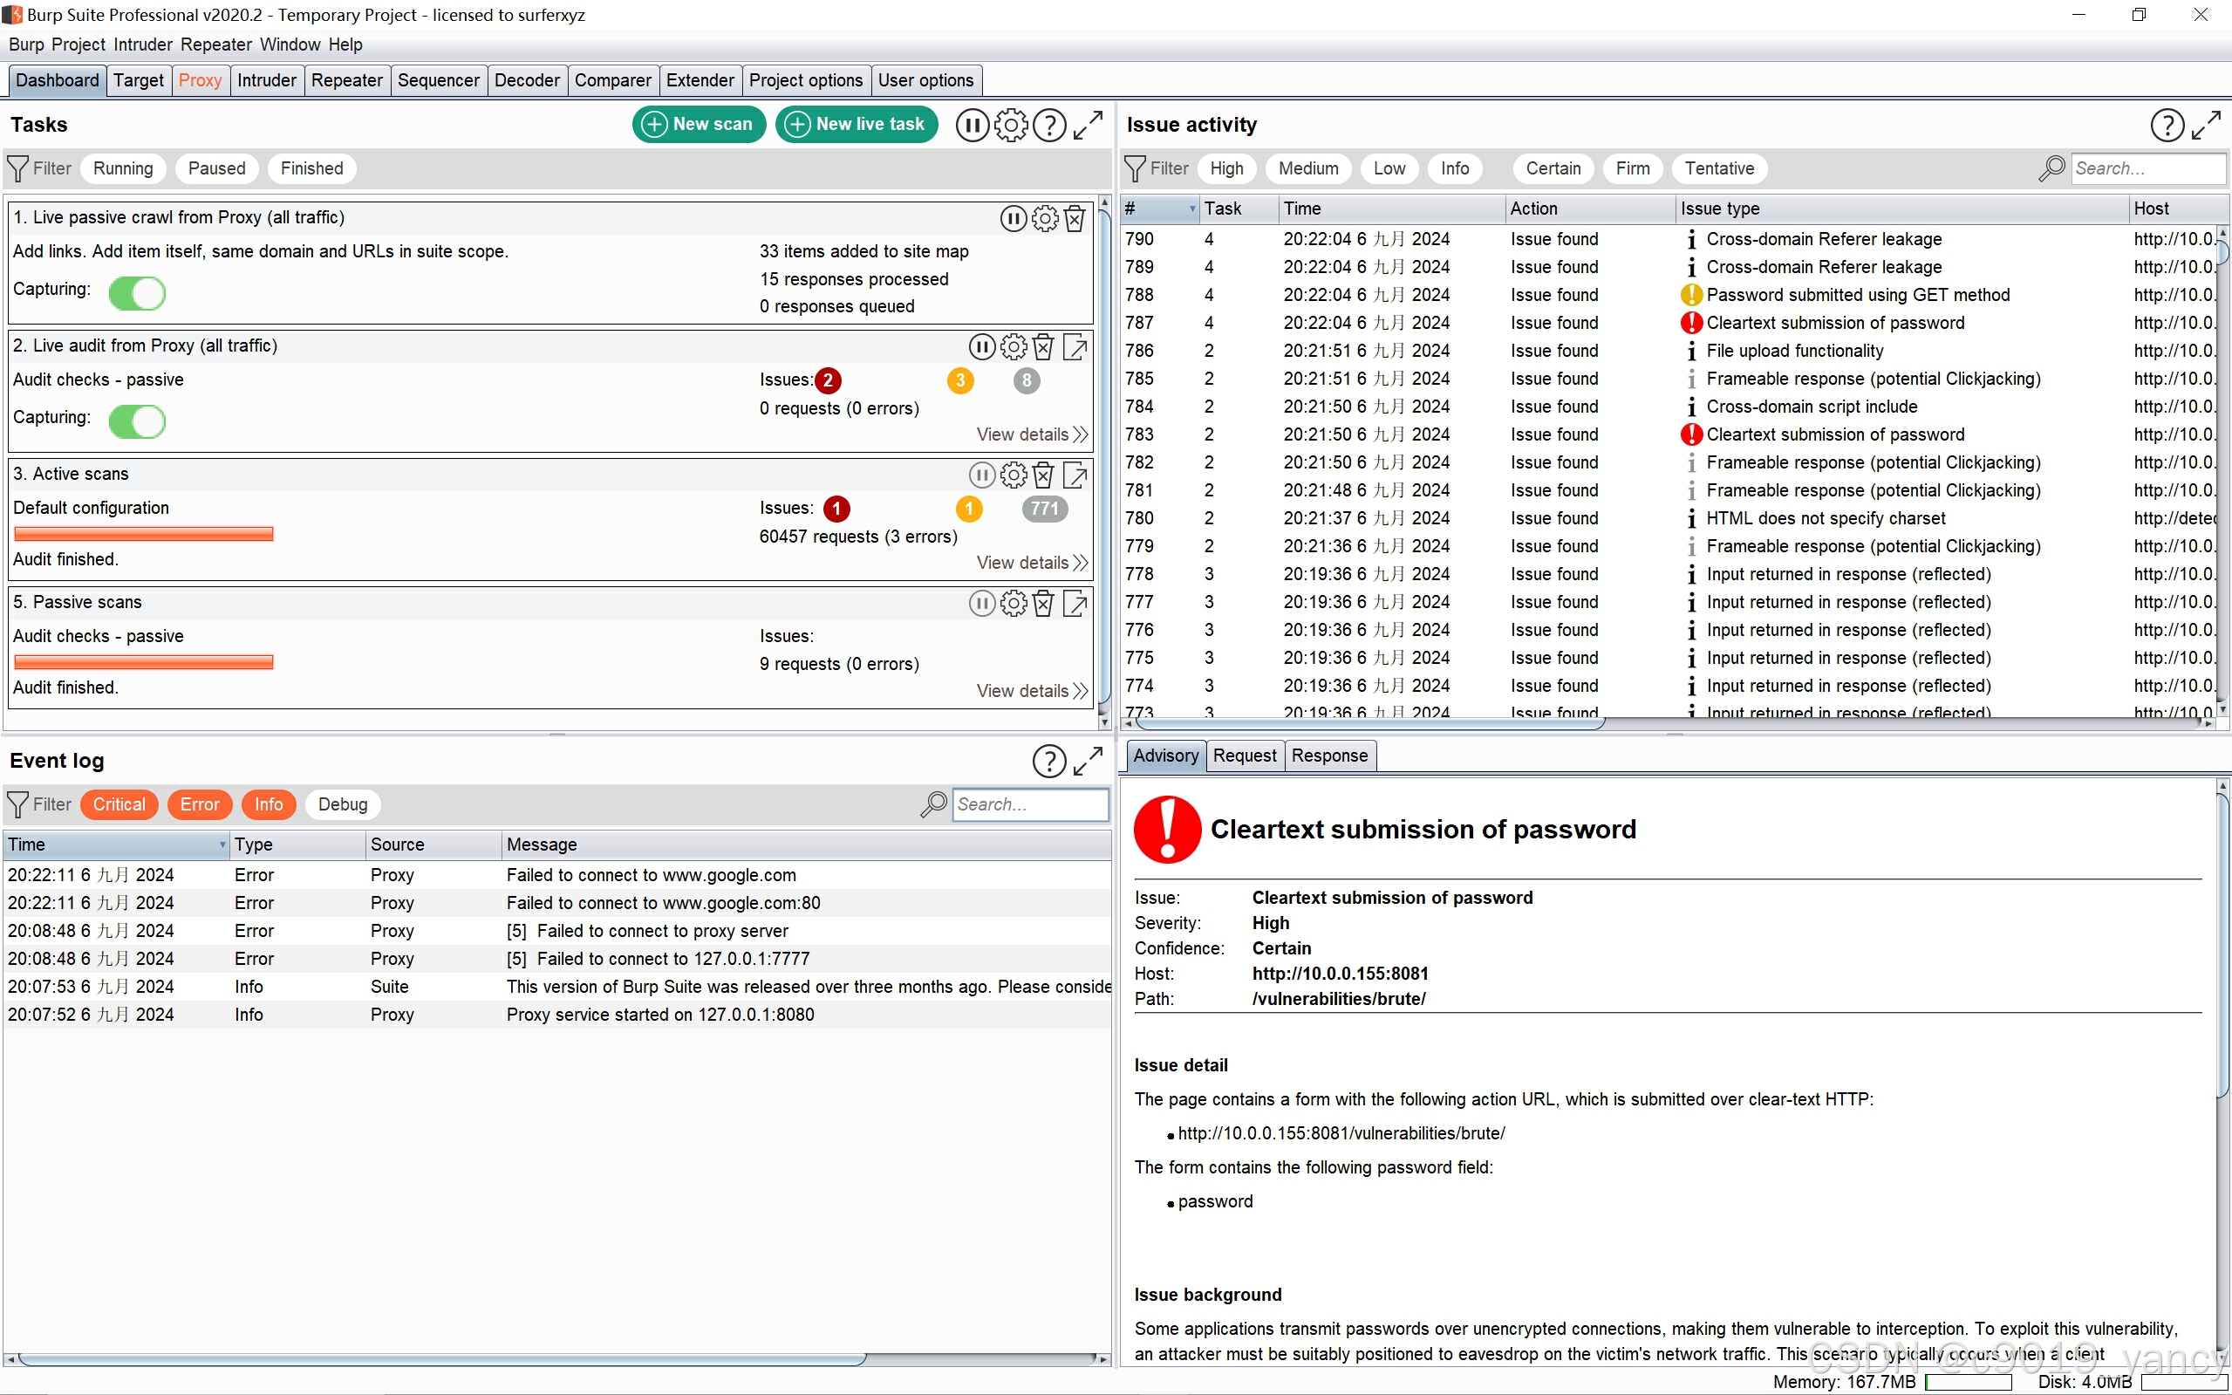Open settings gear for Live audit task
The width and height of the screenshot is (2232, 1395).
coord(1013,347)
